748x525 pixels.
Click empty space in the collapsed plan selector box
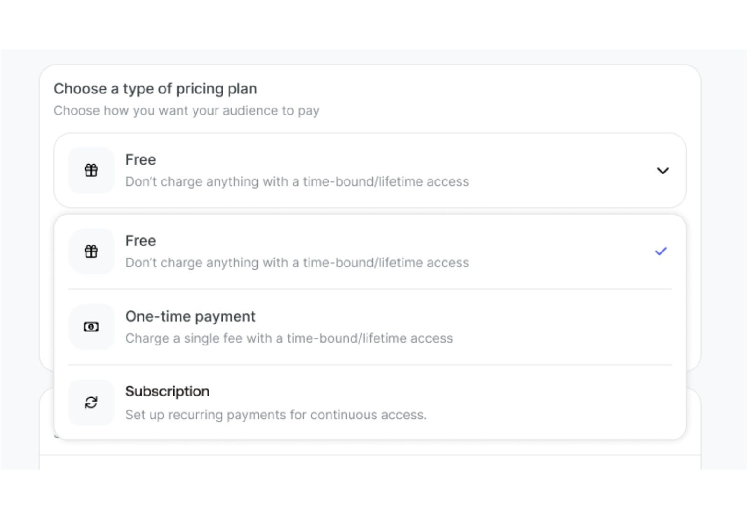(x=561, y=170)
